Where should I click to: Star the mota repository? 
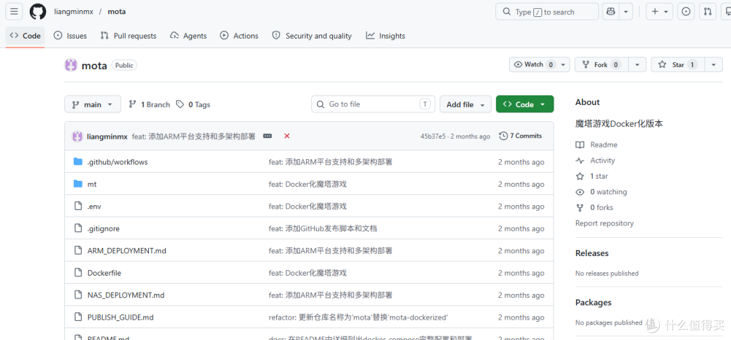click(x=678, y=65)
